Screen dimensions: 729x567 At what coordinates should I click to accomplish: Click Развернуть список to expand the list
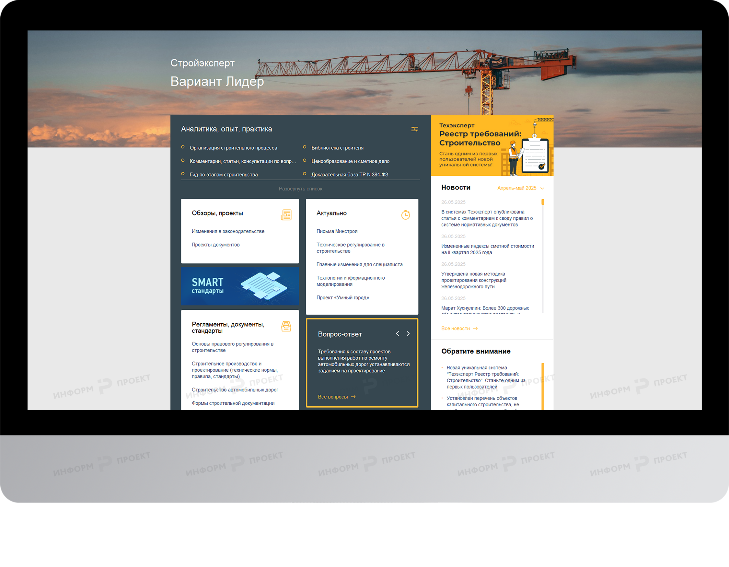coord(300,189)
